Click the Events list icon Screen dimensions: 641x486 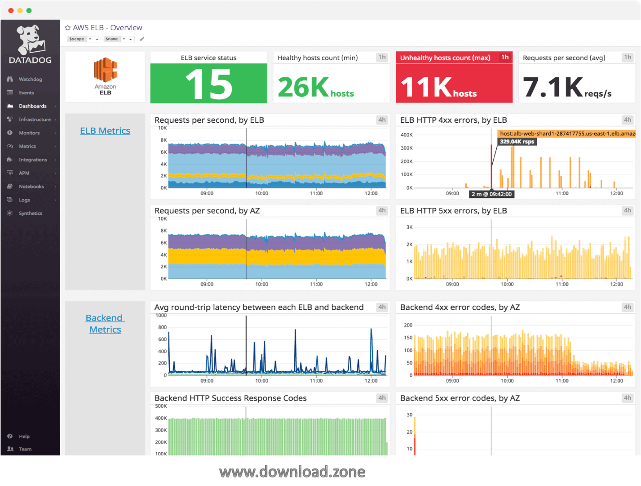click(10, 93)
